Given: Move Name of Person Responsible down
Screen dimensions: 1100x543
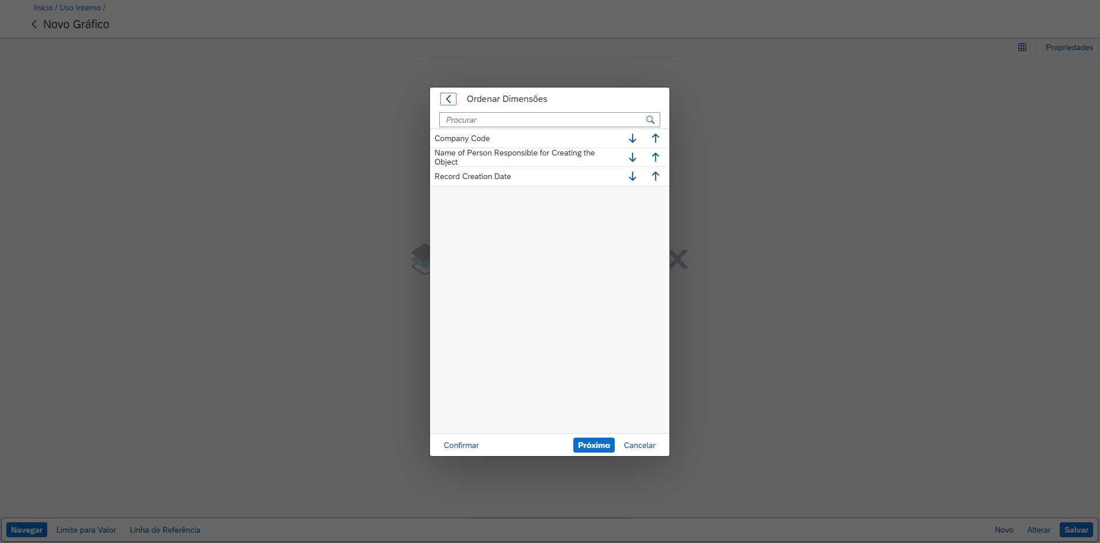Looking at the screenshot, I should tap(632, 157).
